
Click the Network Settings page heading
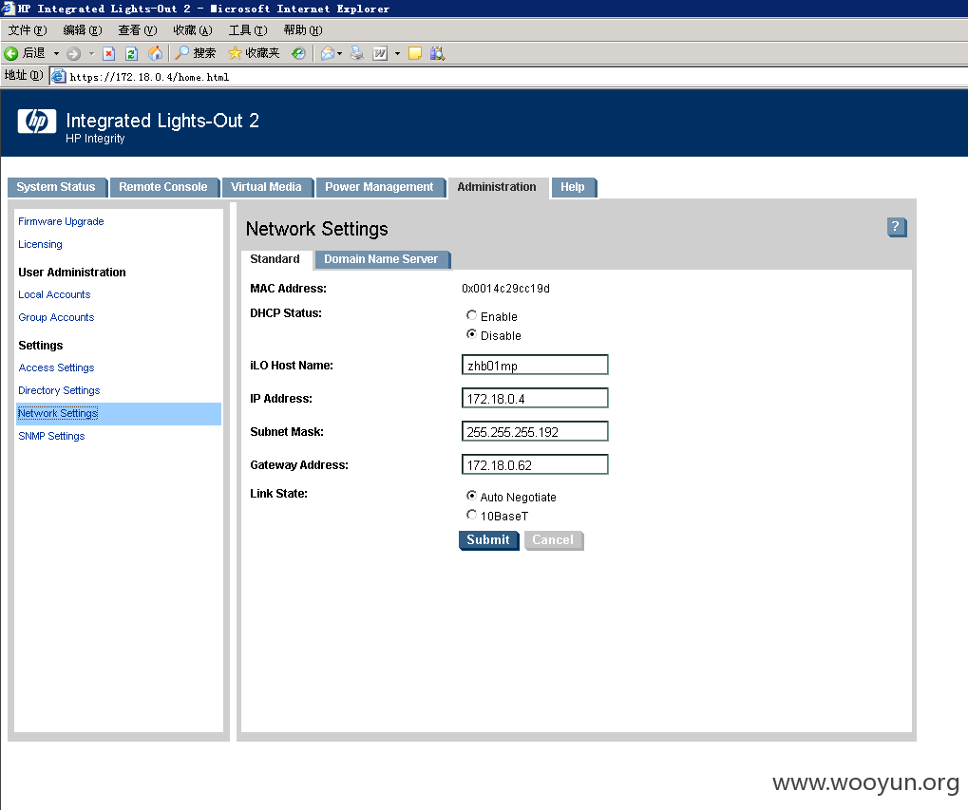[x=316, y=229]
